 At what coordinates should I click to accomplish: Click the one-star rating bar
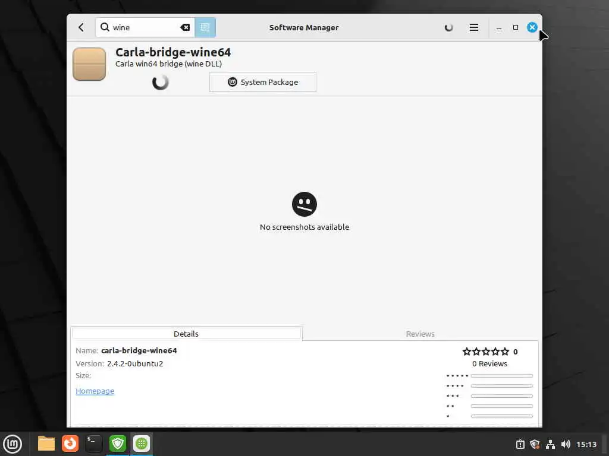click(501, 416)
